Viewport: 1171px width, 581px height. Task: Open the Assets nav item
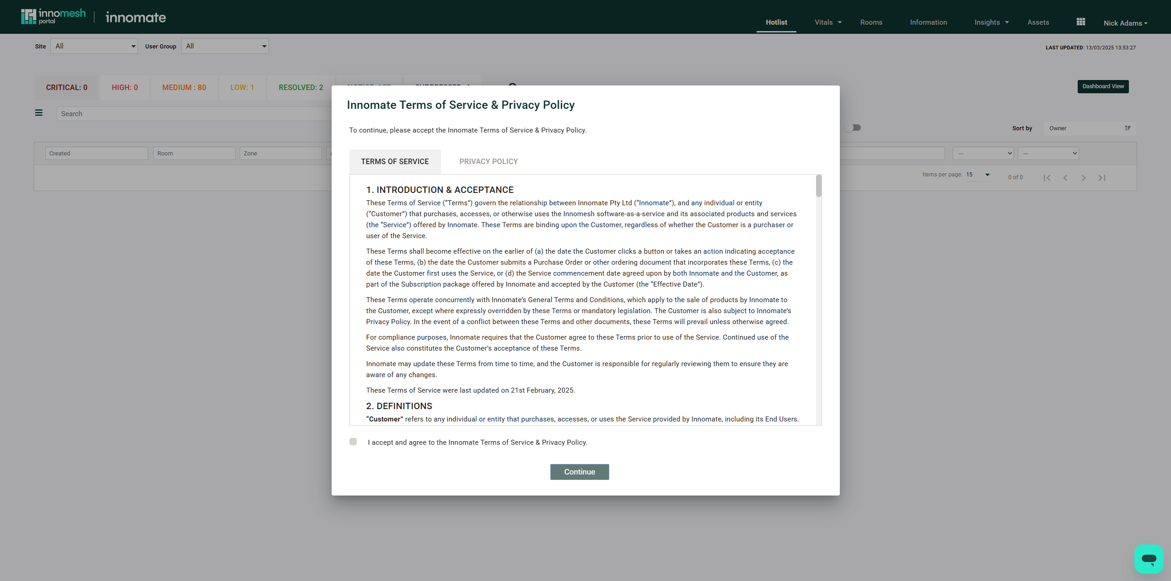(x=1038, y=22)
